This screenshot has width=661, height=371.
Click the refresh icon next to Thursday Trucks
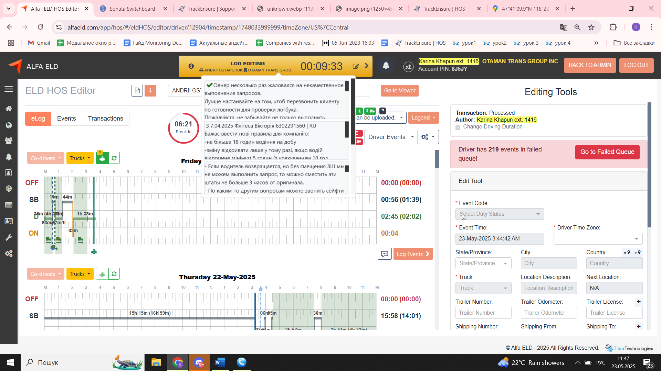pos(114,274)
